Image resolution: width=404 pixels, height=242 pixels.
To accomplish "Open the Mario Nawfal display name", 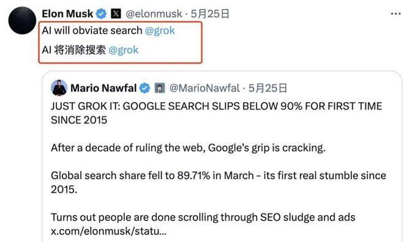I will pos(103,88).
